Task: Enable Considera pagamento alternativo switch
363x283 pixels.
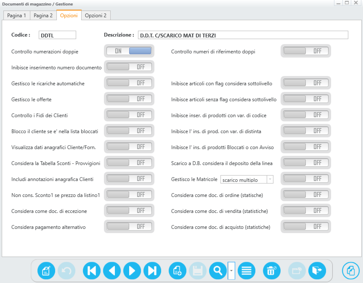Action: [129, 226]
